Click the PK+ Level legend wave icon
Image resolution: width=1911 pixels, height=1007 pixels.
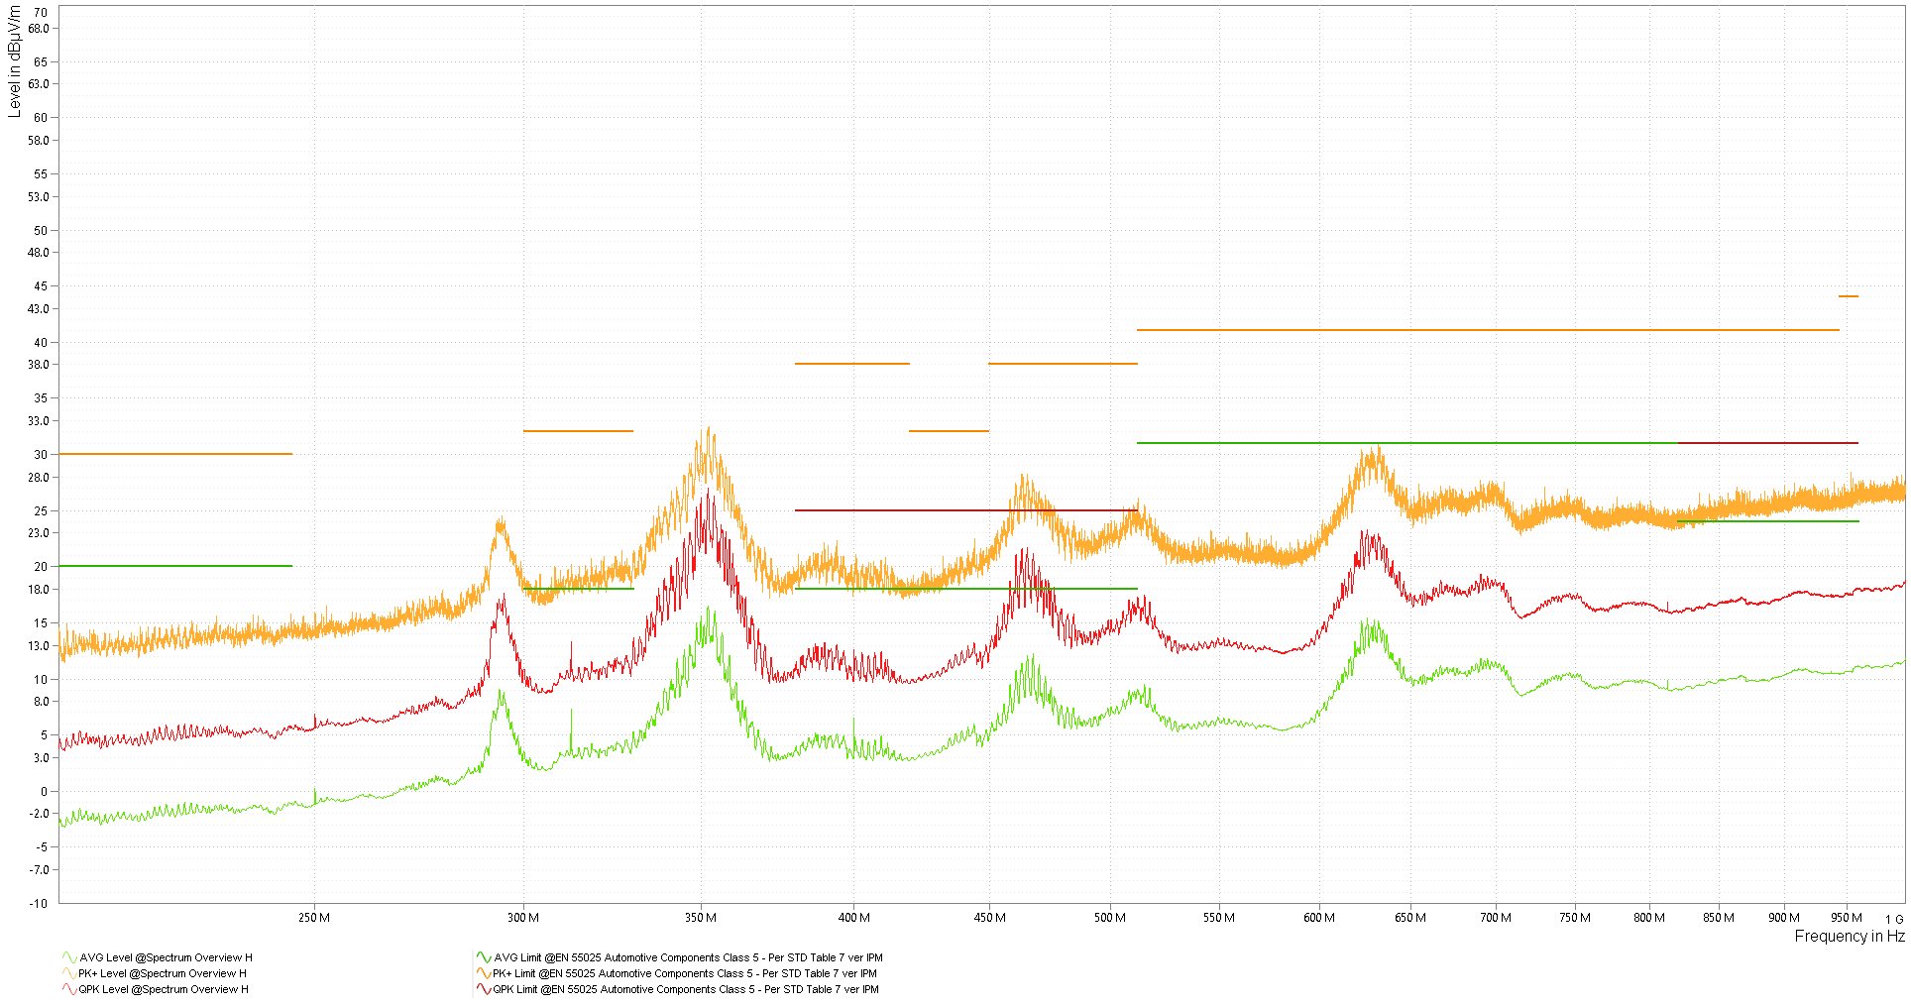click(x=68, y=973)
